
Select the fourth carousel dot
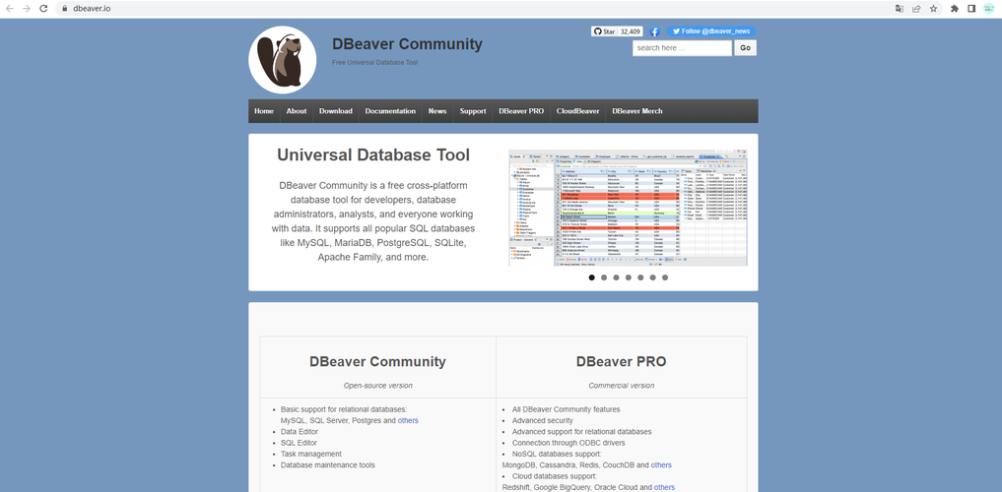point(629,277)
